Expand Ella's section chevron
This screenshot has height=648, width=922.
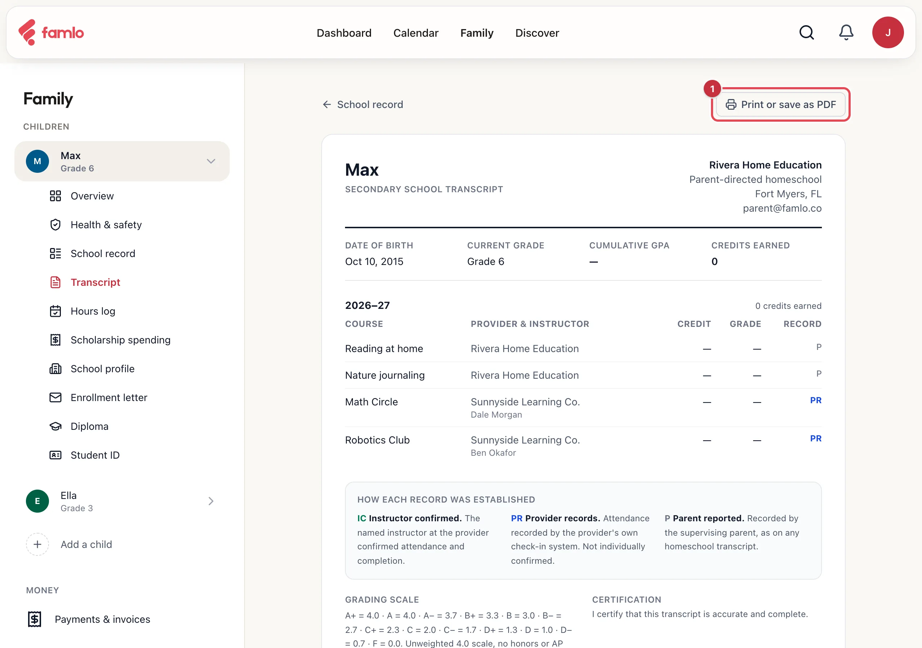(211, 501)
